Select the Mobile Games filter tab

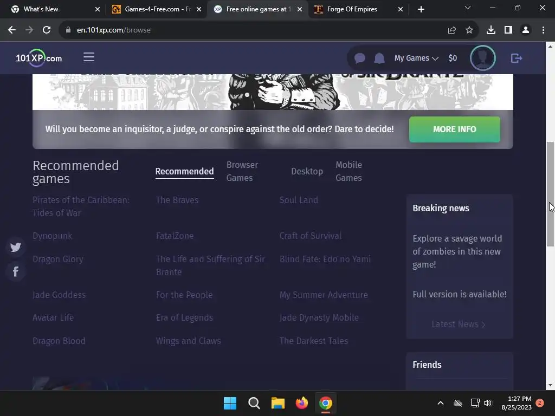(349, 171)
